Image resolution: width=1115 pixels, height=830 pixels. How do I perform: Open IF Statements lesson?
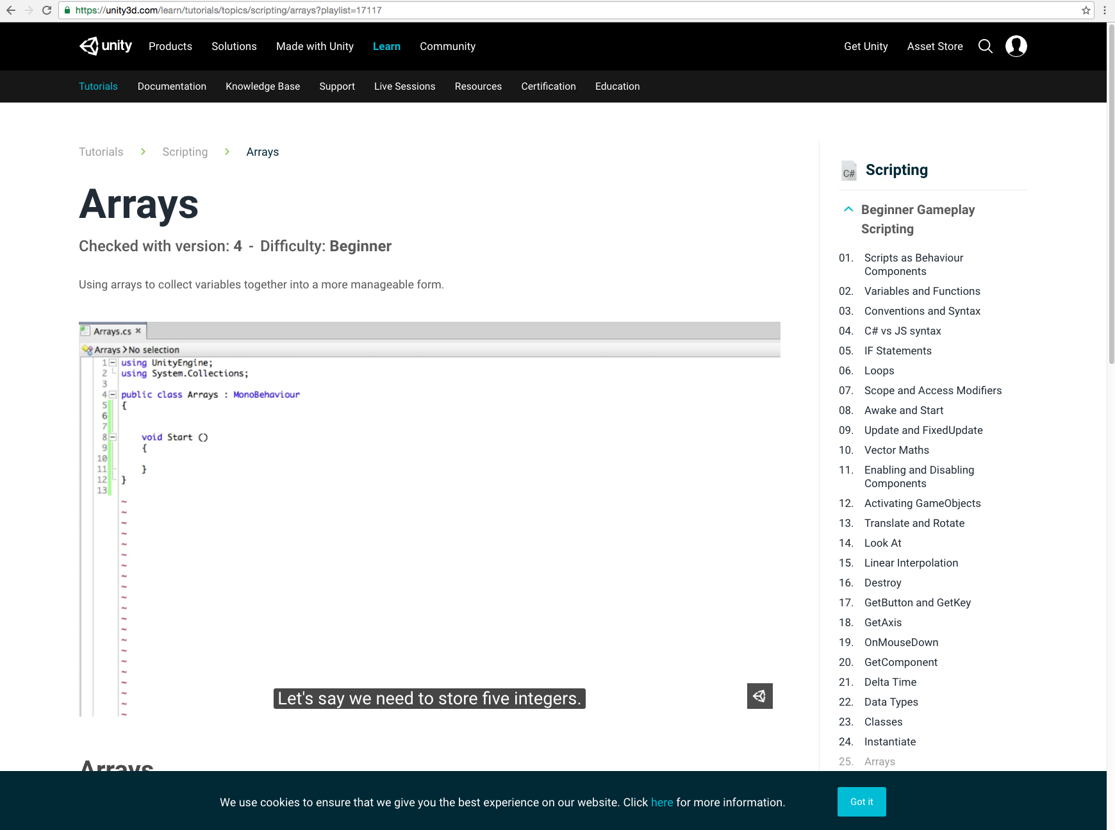pos(898,351)
